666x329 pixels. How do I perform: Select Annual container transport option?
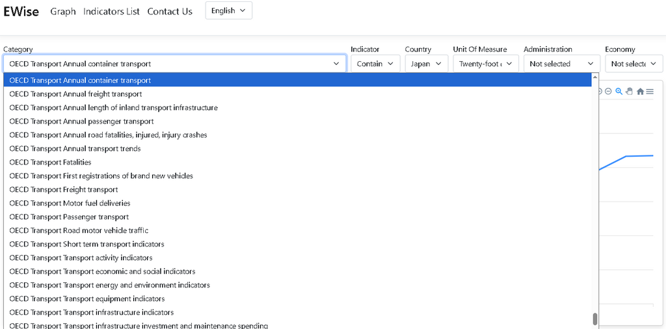[x=297, y=80]
